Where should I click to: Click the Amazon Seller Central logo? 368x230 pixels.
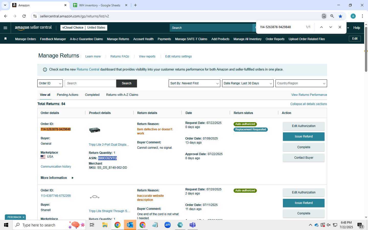point(33,28)
